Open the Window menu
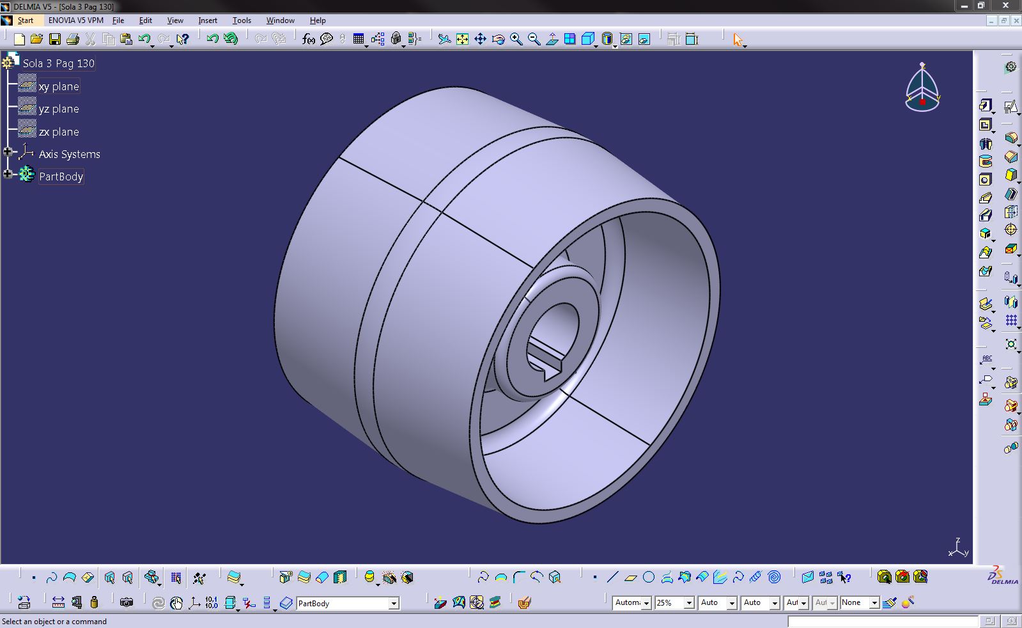Screen dimensions: 1022x628 pos(281,20)
